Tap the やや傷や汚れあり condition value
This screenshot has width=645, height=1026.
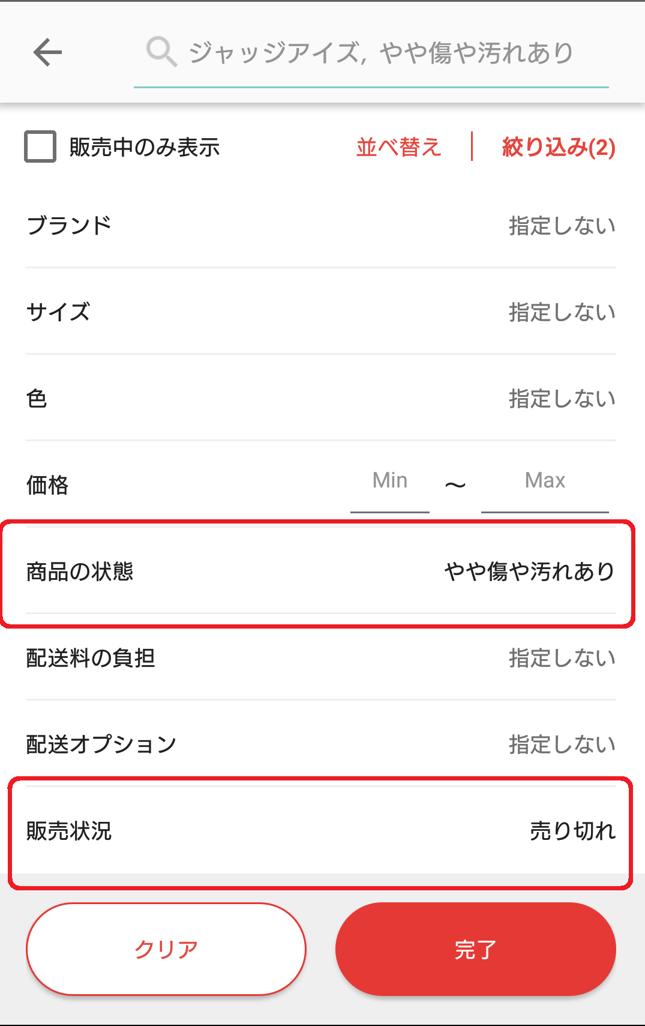[x=529, y=572]
